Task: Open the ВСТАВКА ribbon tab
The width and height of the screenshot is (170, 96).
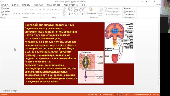Action: coord(5,5)
